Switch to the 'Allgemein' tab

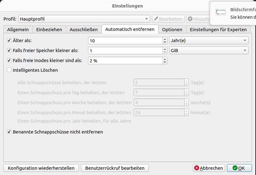(x=18, y=30)
